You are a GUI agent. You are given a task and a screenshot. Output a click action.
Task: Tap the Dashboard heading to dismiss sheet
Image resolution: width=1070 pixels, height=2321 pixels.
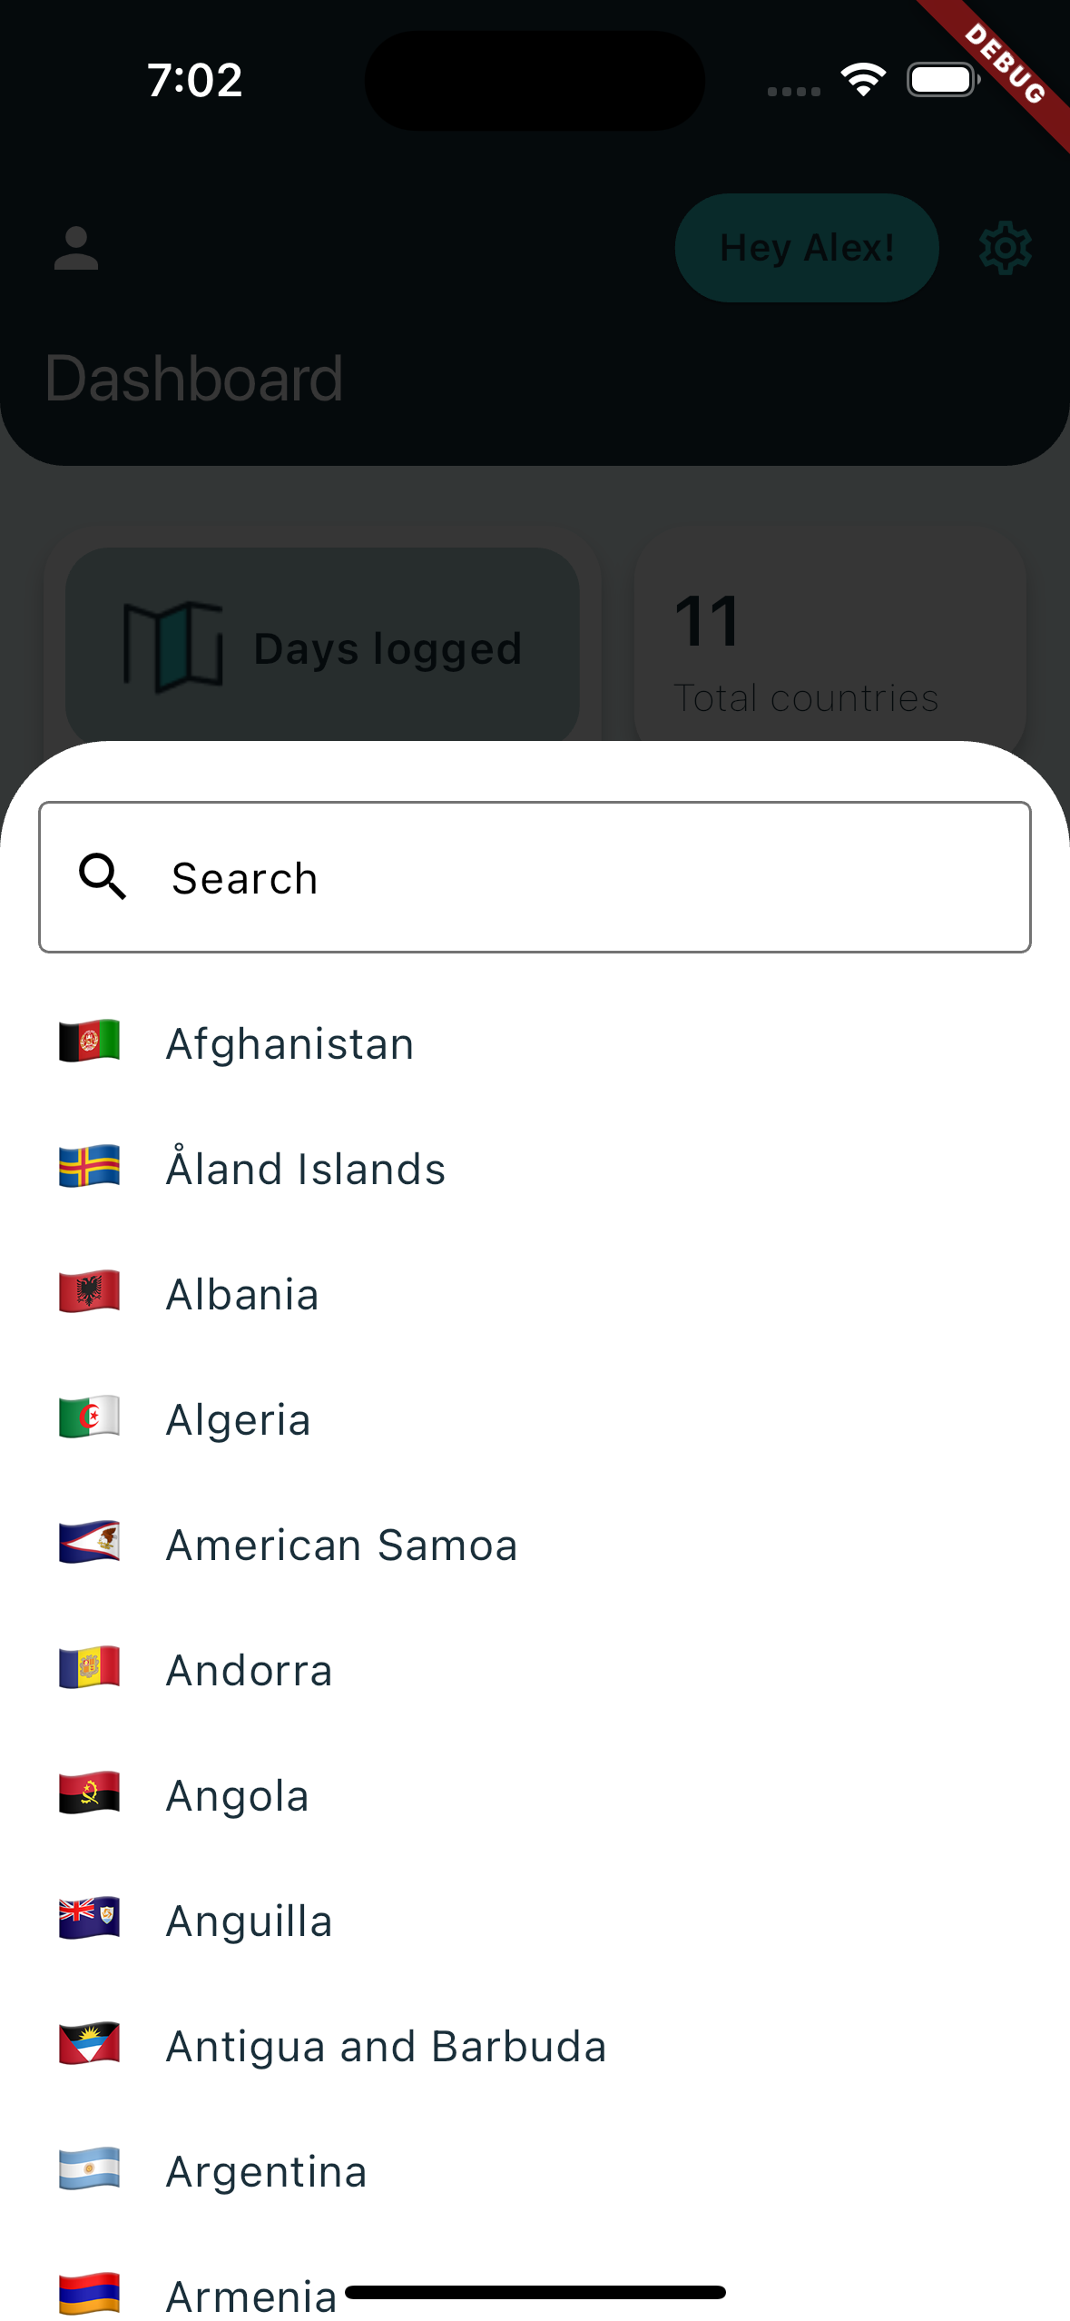coord(194,378)
